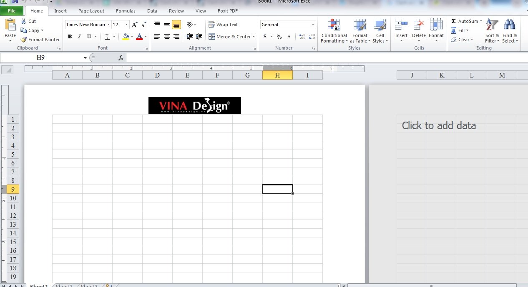
Task: Open the Fill Color dropdown arrow
Action: [132, 37]
